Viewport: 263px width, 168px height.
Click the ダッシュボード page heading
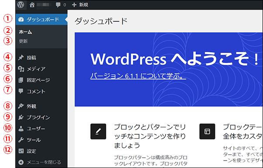101,21
